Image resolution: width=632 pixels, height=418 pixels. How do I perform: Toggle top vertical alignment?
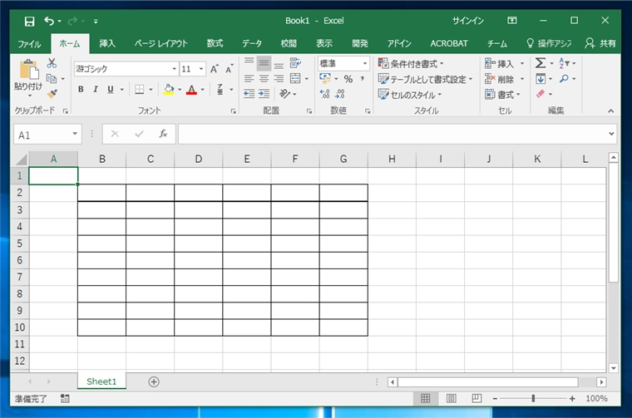249,63
